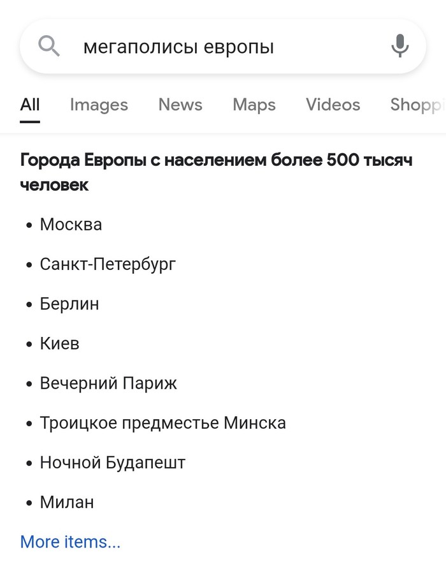Click inside the search query field

(223, 45)
